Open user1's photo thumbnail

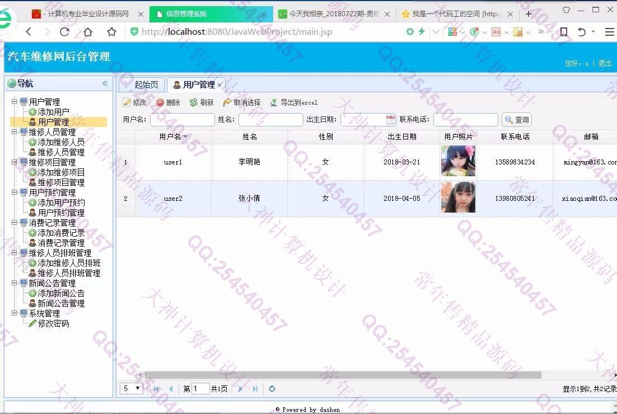coord(458,161)
